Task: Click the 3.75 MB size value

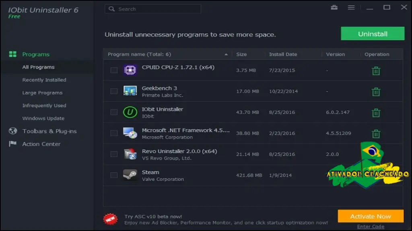Action: pyautogui.click(x=246, y=70)
